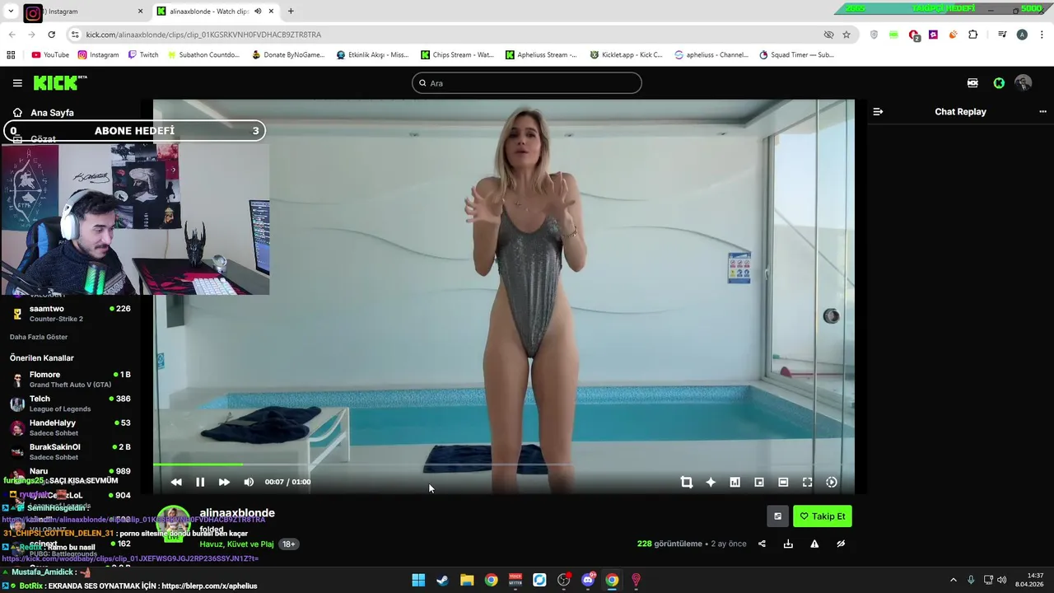The height and width of the screenshot is (593, 1054).
Task: Report the clip via warning triangle icon
Action: 814,544
